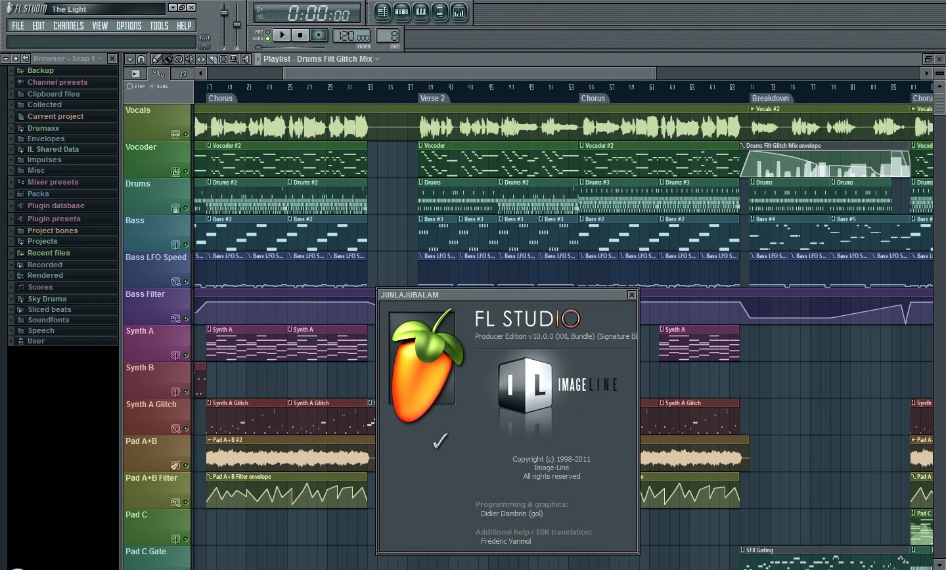Open the OPTIONS menu
The image size is (946, 570).
click(129, 26)
